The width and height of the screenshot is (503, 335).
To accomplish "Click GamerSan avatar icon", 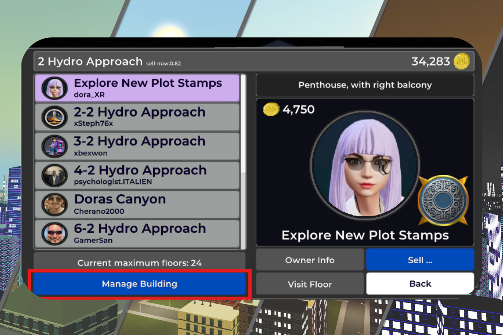I will [54, 233].
